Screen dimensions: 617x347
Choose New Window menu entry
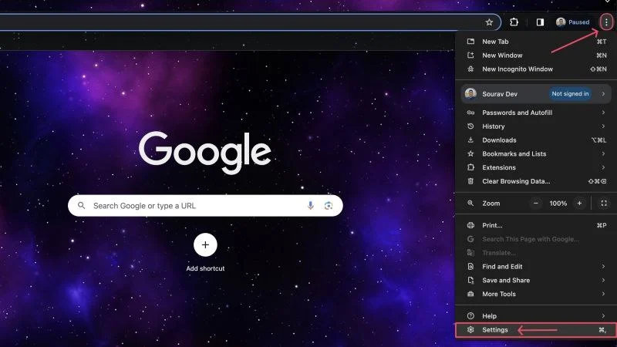(536, 55)
